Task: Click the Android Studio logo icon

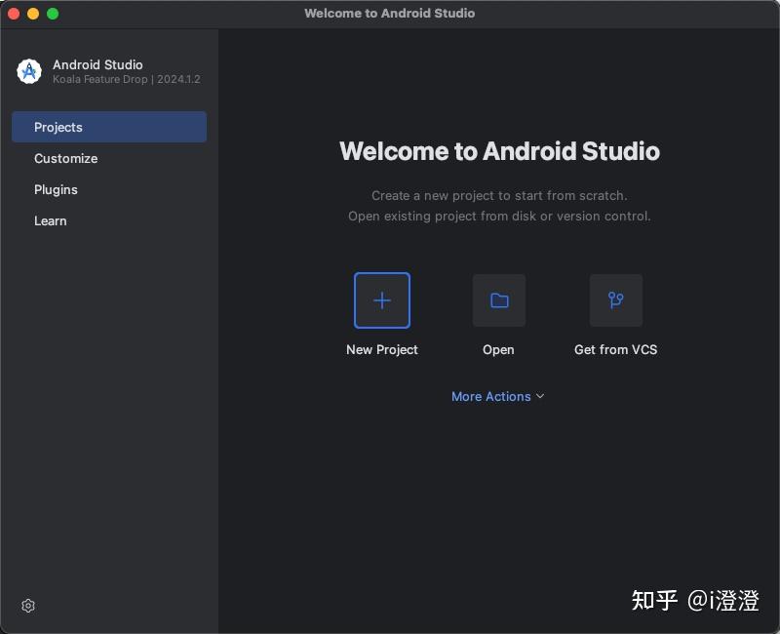Action: 27,70
